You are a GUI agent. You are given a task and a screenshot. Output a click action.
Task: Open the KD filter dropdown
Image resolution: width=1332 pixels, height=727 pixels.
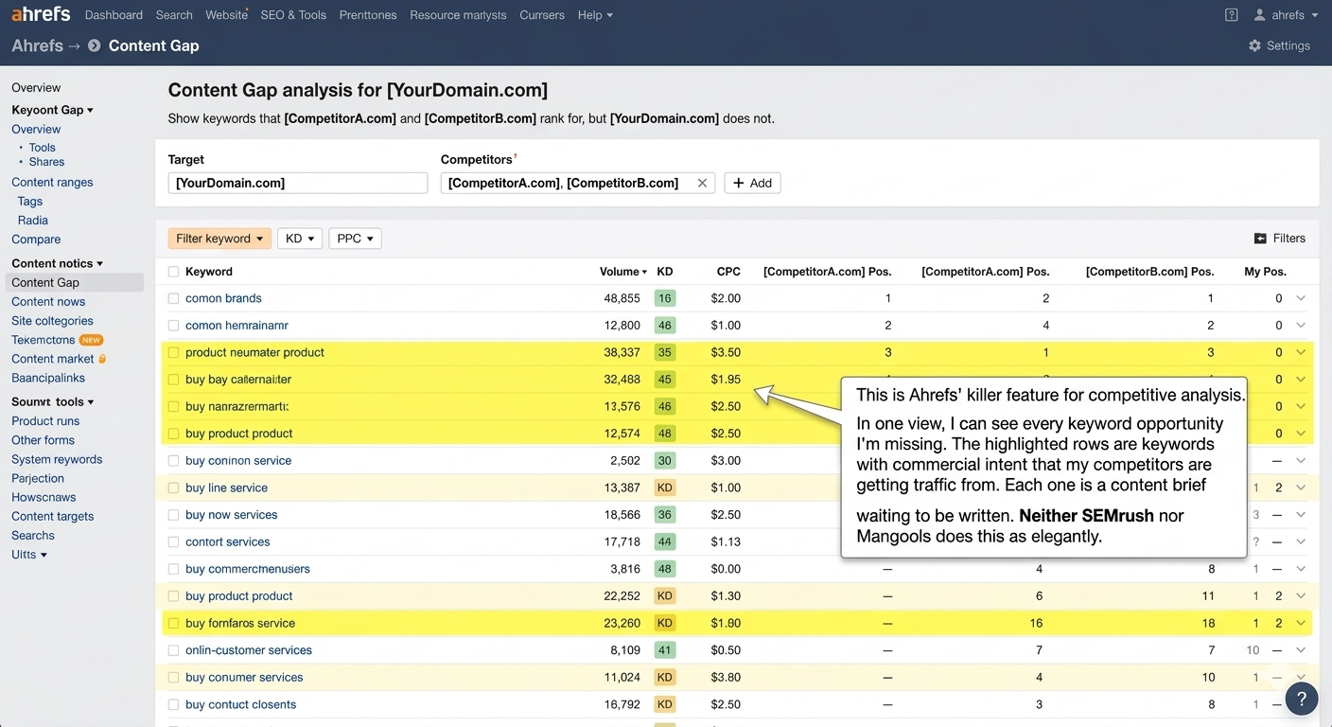(300, 239)
